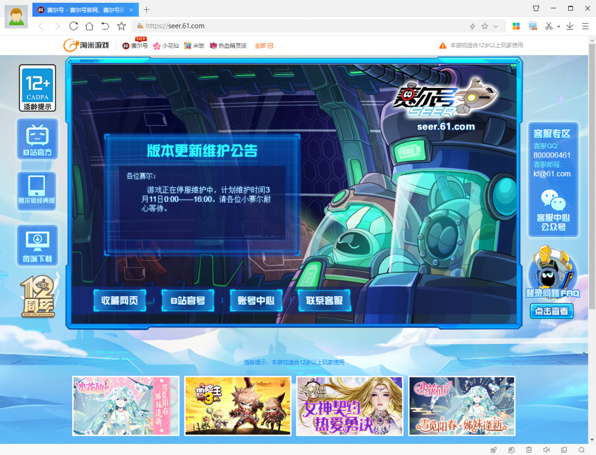Click the 登录问题 FAQ mascot icon

tap(553, 272)
